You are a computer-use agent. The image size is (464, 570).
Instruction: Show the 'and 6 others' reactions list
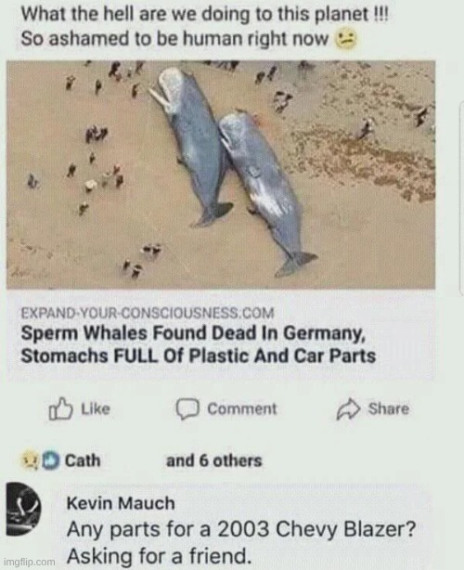tap(214, 460)
